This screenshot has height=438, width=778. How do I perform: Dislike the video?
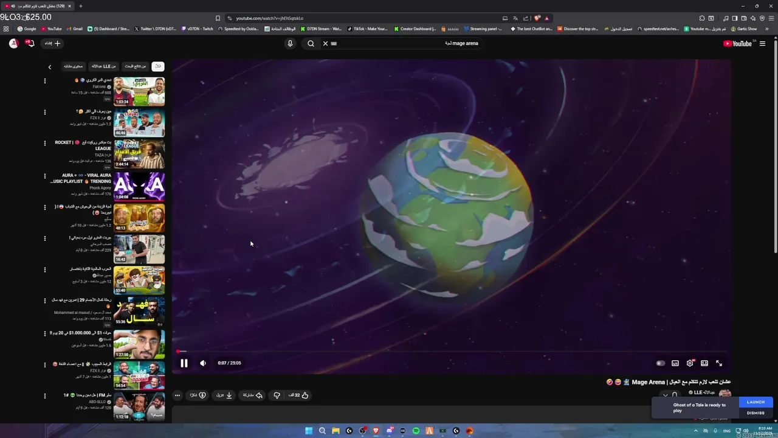(277, 395)
